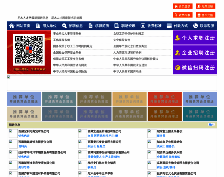Click the phone icon beside 联系客服
The width and height of the screenshot is (224, 177).
[195, 26]
